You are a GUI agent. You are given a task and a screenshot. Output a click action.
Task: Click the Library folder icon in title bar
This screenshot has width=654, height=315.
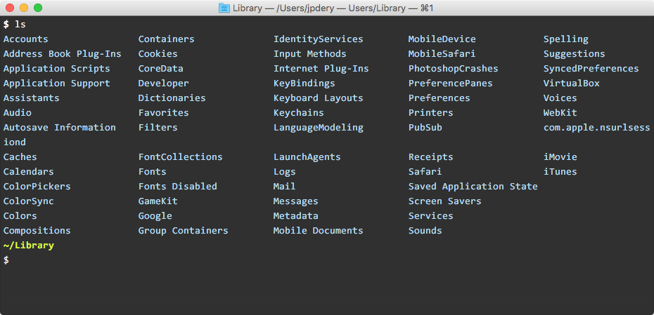click(x=224, y=8)
